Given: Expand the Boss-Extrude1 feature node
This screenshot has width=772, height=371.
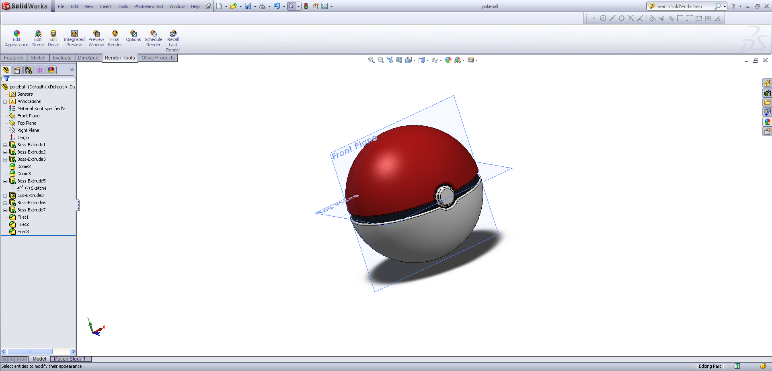Looking at the screenshot, I should [5, 145].
